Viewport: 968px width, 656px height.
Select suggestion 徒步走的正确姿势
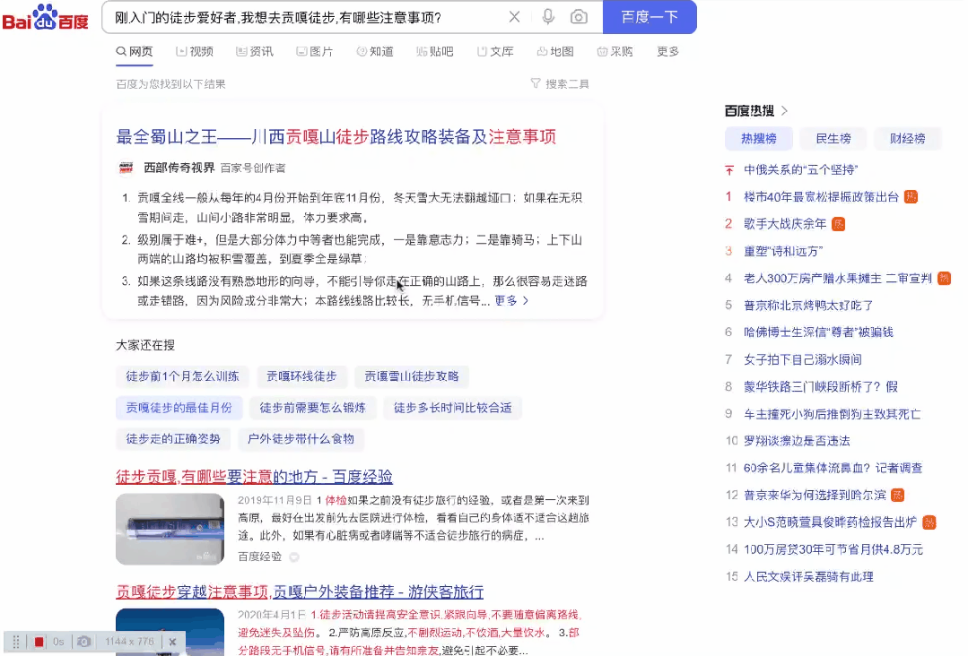pos(173,439)
